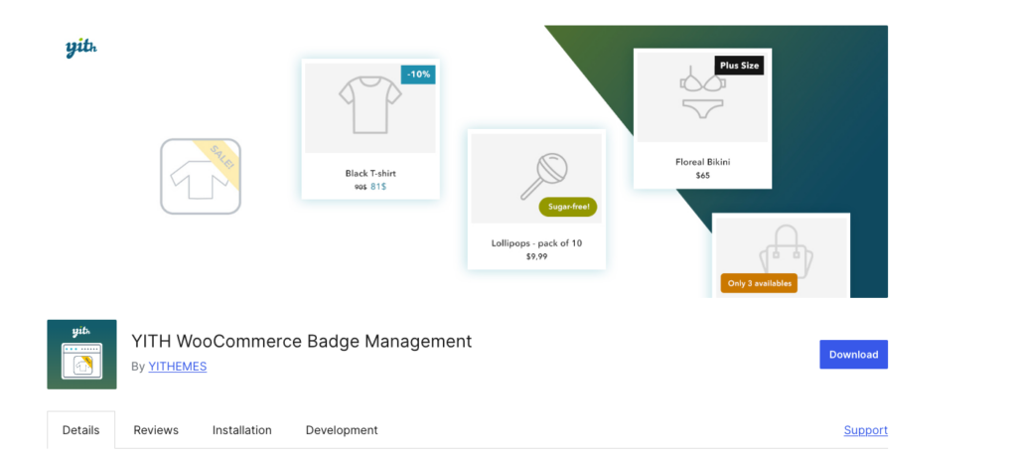1017x461 pixels.
Task: Click the Plus Size badge
Action: click(739, 66)
